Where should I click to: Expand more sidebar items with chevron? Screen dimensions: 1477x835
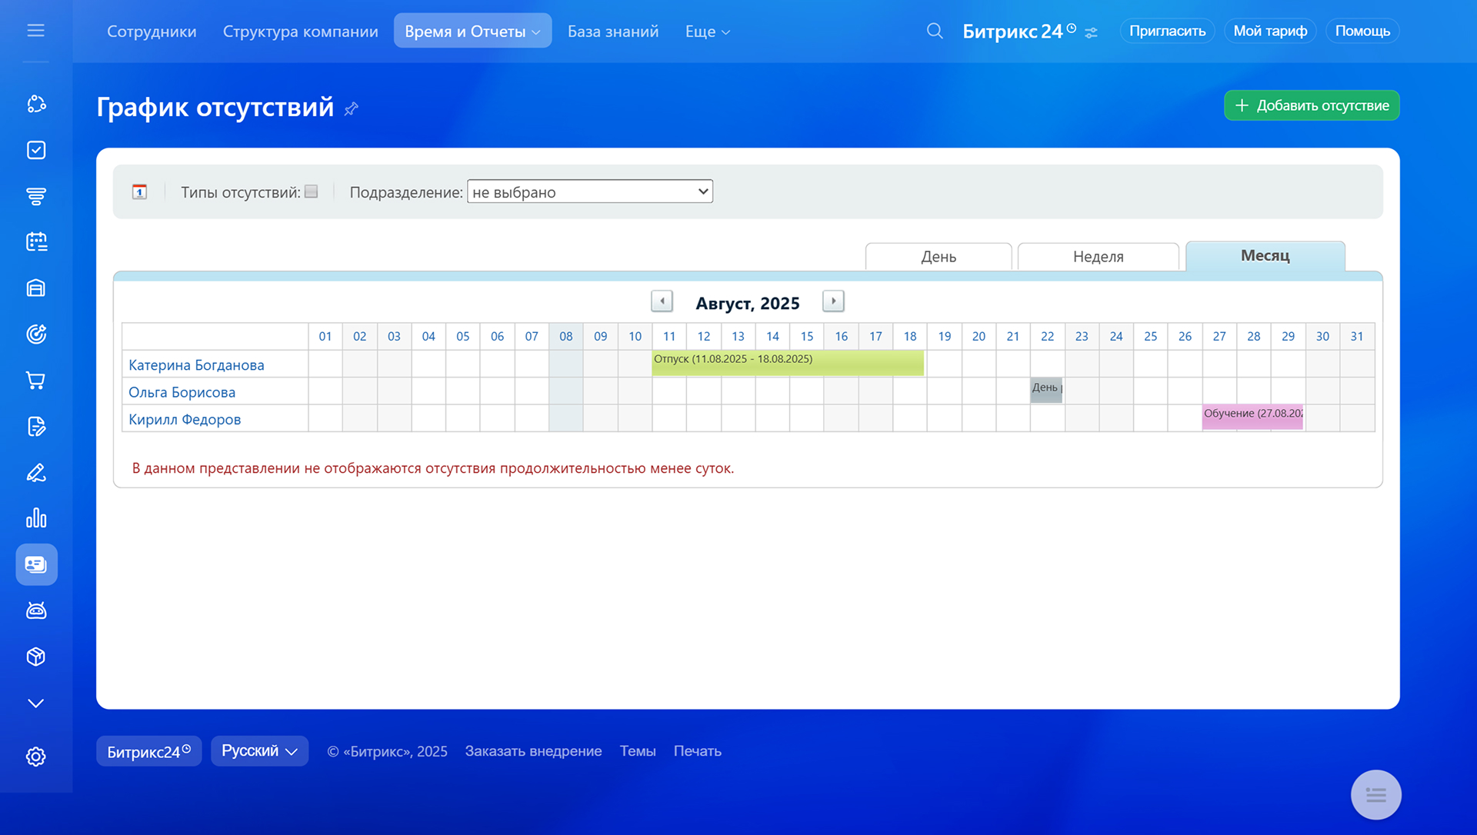coord(36,703)
